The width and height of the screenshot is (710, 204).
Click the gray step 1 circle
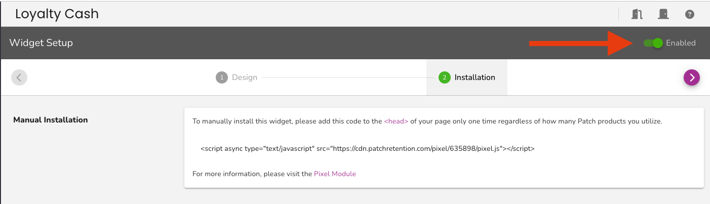[x=221, y=77]
